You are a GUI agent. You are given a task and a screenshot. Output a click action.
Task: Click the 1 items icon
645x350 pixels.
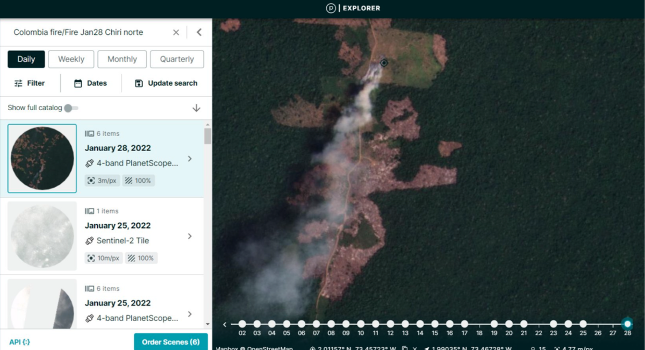tap(89, 211)
